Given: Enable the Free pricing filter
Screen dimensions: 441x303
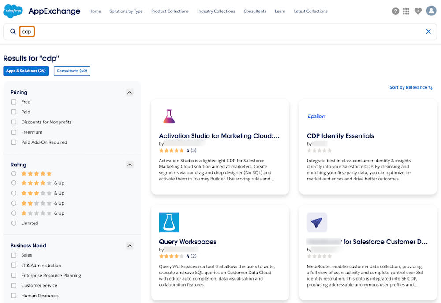Looking at the screenshot, I should 14,101.
